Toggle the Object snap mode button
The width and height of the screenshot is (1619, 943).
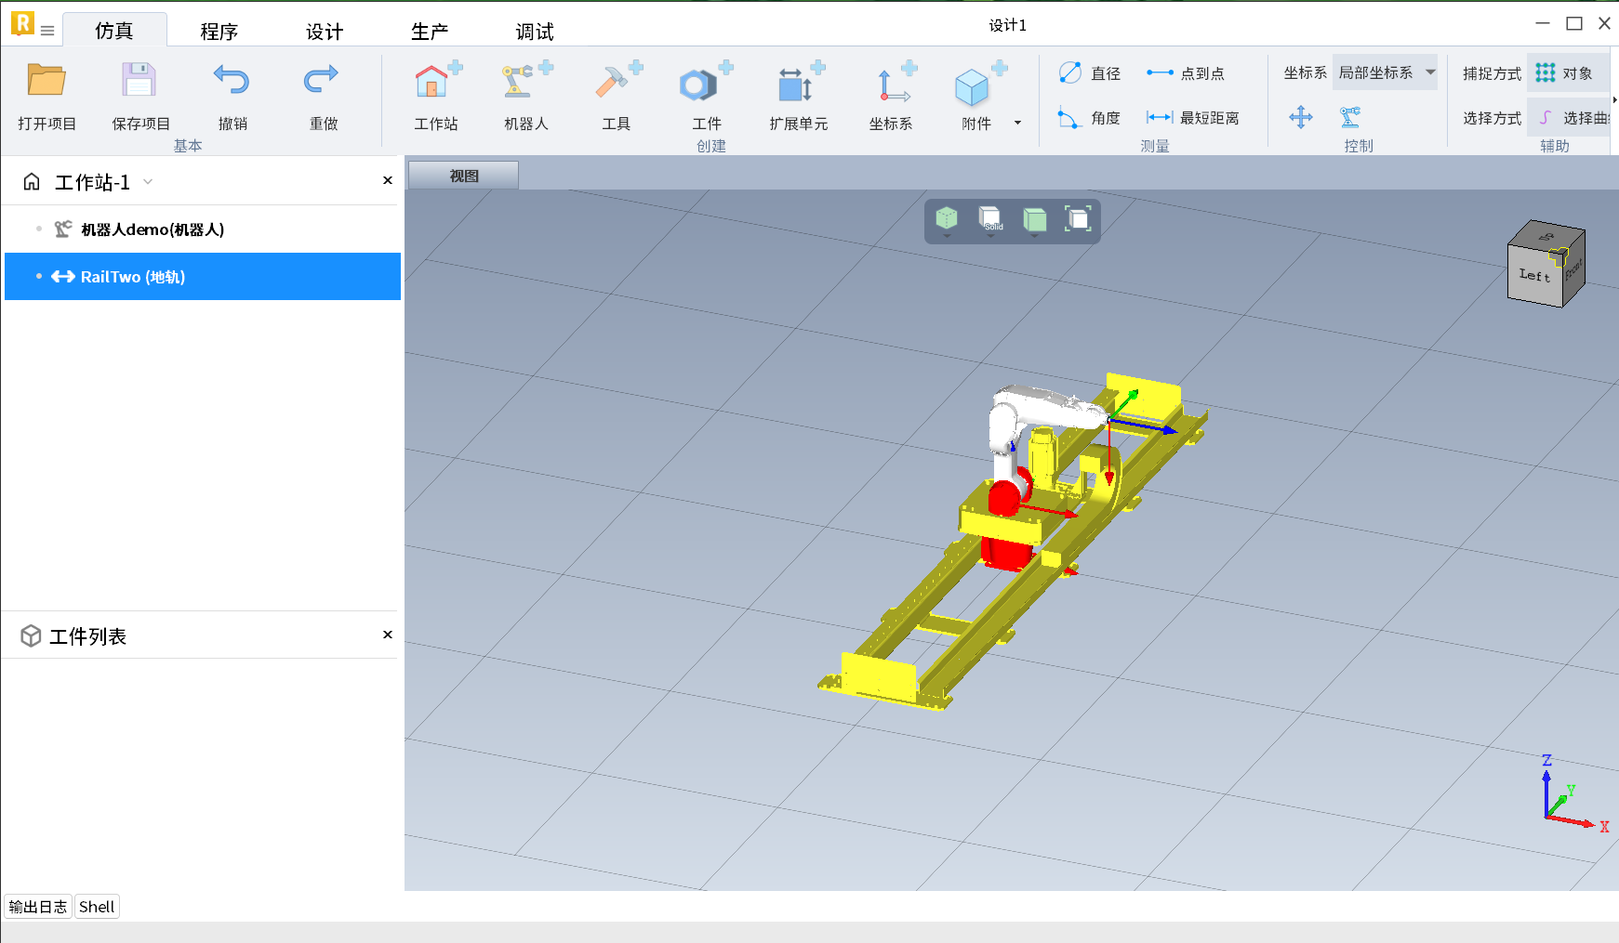coord(1566,73)
